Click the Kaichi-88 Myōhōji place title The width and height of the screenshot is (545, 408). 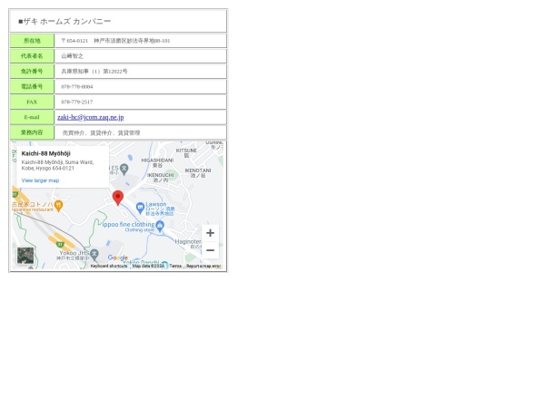[45, 153]
